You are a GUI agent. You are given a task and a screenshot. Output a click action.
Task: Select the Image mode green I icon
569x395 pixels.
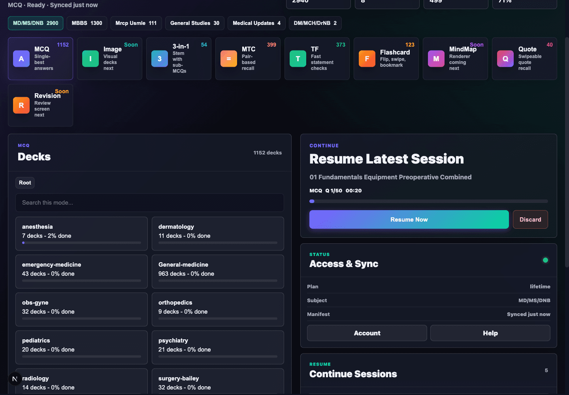[x=90, y=59]
